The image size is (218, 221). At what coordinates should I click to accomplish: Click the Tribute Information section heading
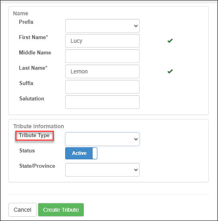(x=39, y=126)
